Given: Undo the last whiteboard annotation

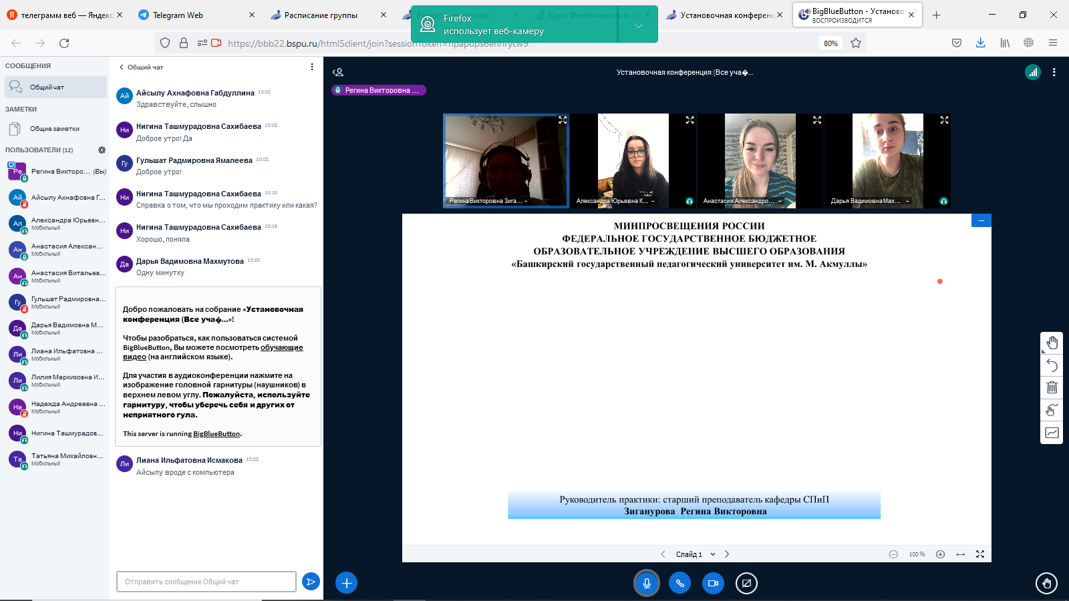Looking at the screenshot, I should click(1052, 365).
